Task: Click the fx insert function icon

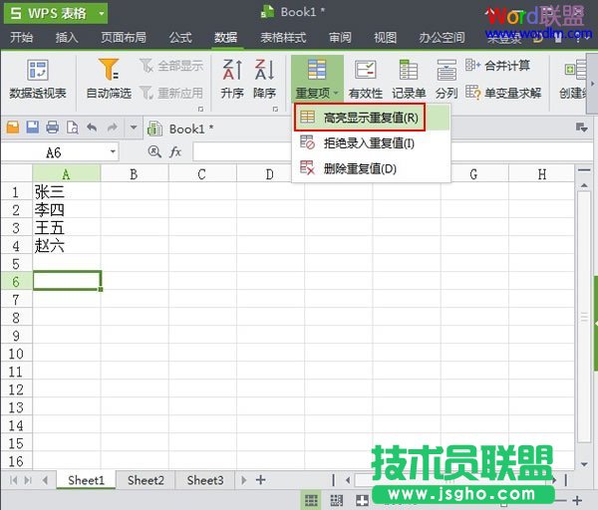Action: pos(175,151)
